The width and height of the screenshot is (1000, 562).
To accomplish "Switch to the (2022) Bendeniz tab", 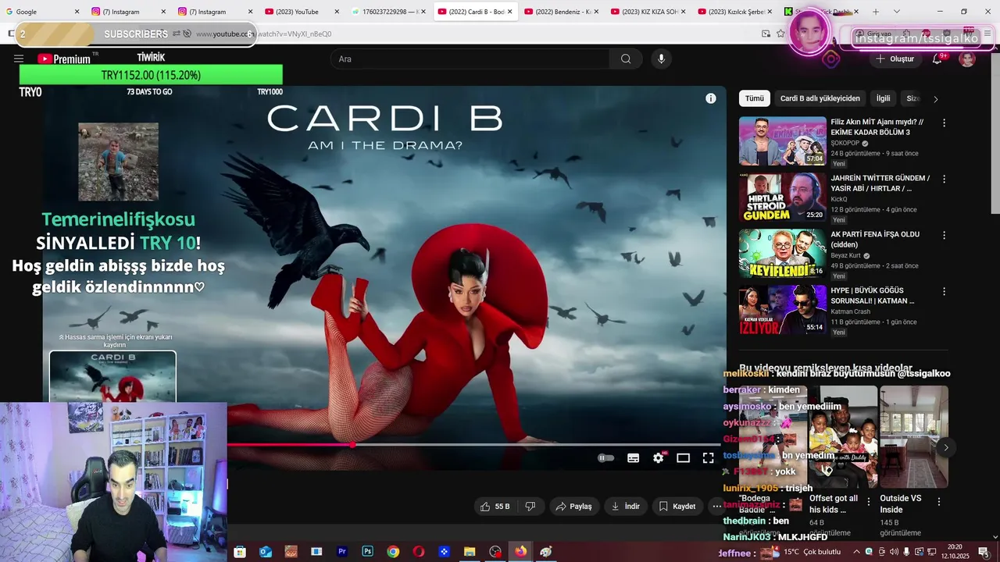I will [562, 12].
